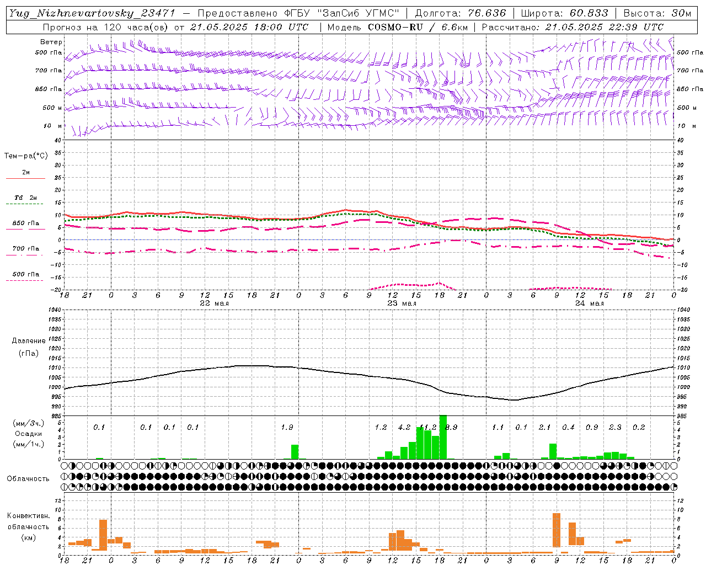Click the 0.4 precipitation value
The image size is (706, 565).
(x=568, y=428)
